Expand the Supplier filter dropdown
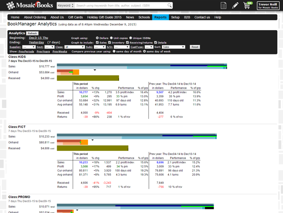This screenshot has width=283, height=213. coord(29,47)
